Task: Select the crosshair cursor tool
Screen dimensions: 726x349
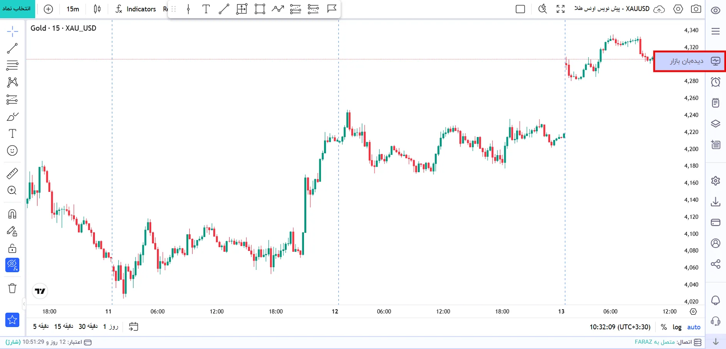Action: [12, 31]
